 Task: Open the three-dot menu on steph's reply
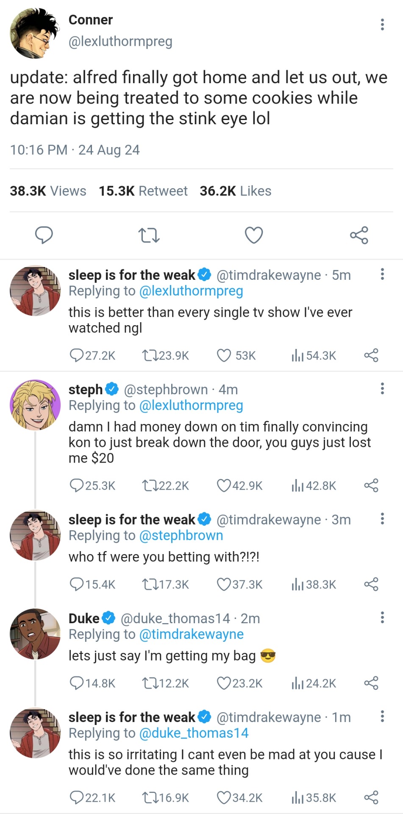tap(382, 388)
